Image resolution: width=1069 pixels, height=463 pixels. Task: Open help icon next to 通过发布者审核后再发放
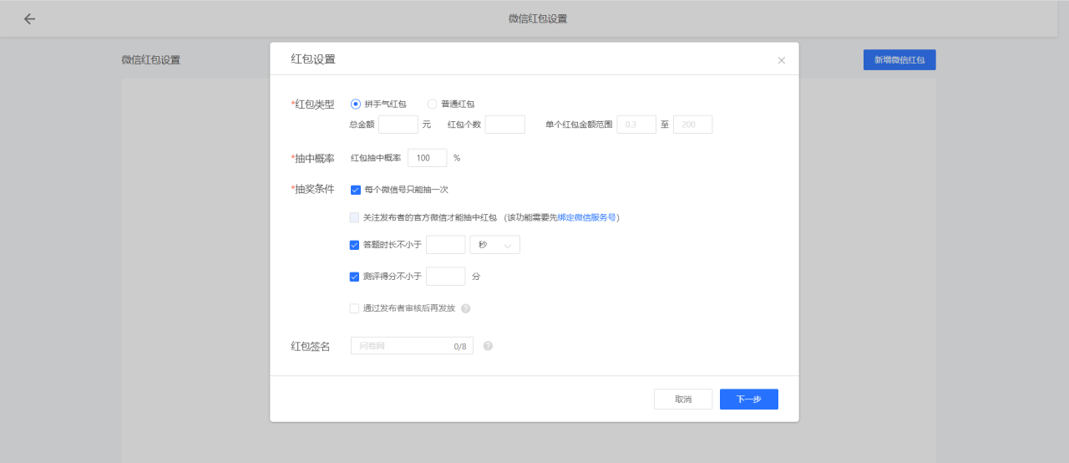coord(466,308)
